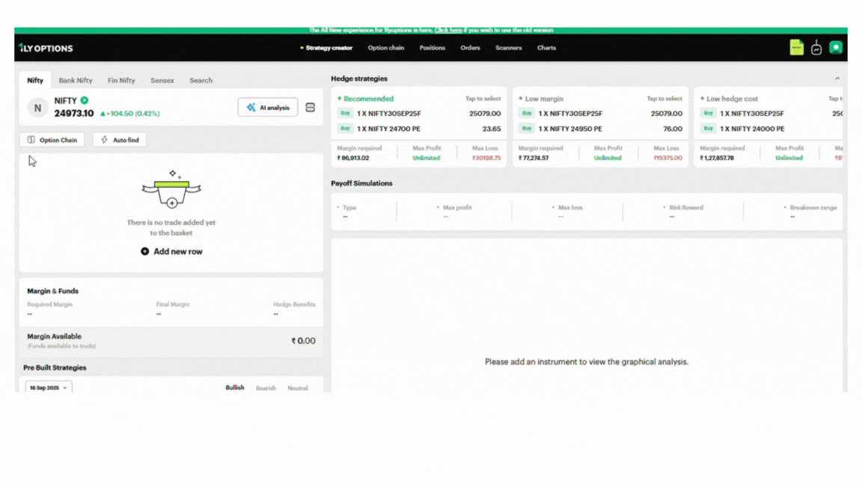Click the stacked layers icon beside AI analysis
The width and height of the screenshot is (862, 485).
[x=311, y=108]
